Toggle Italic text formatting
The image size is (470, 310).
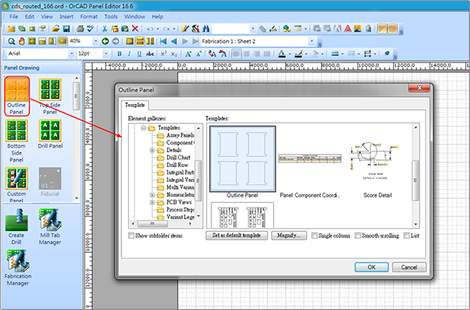pos(129,54)
